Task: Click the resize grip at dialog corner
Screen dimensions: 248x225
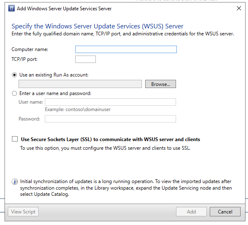Action: pos(243,218)
